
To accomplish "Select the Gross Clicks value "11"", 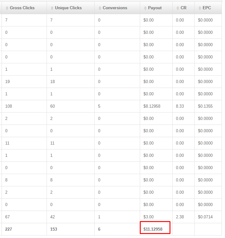I will click(x=7, y=143).
